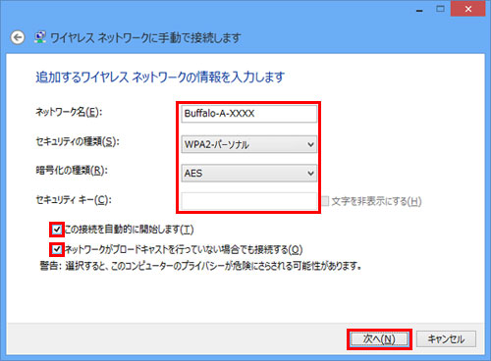Click the window title ワイヤレス ネットワークに手動で接続します
The height and width of the screenshot is (361, 491).
pyautogui.click(x=145, y=38)
